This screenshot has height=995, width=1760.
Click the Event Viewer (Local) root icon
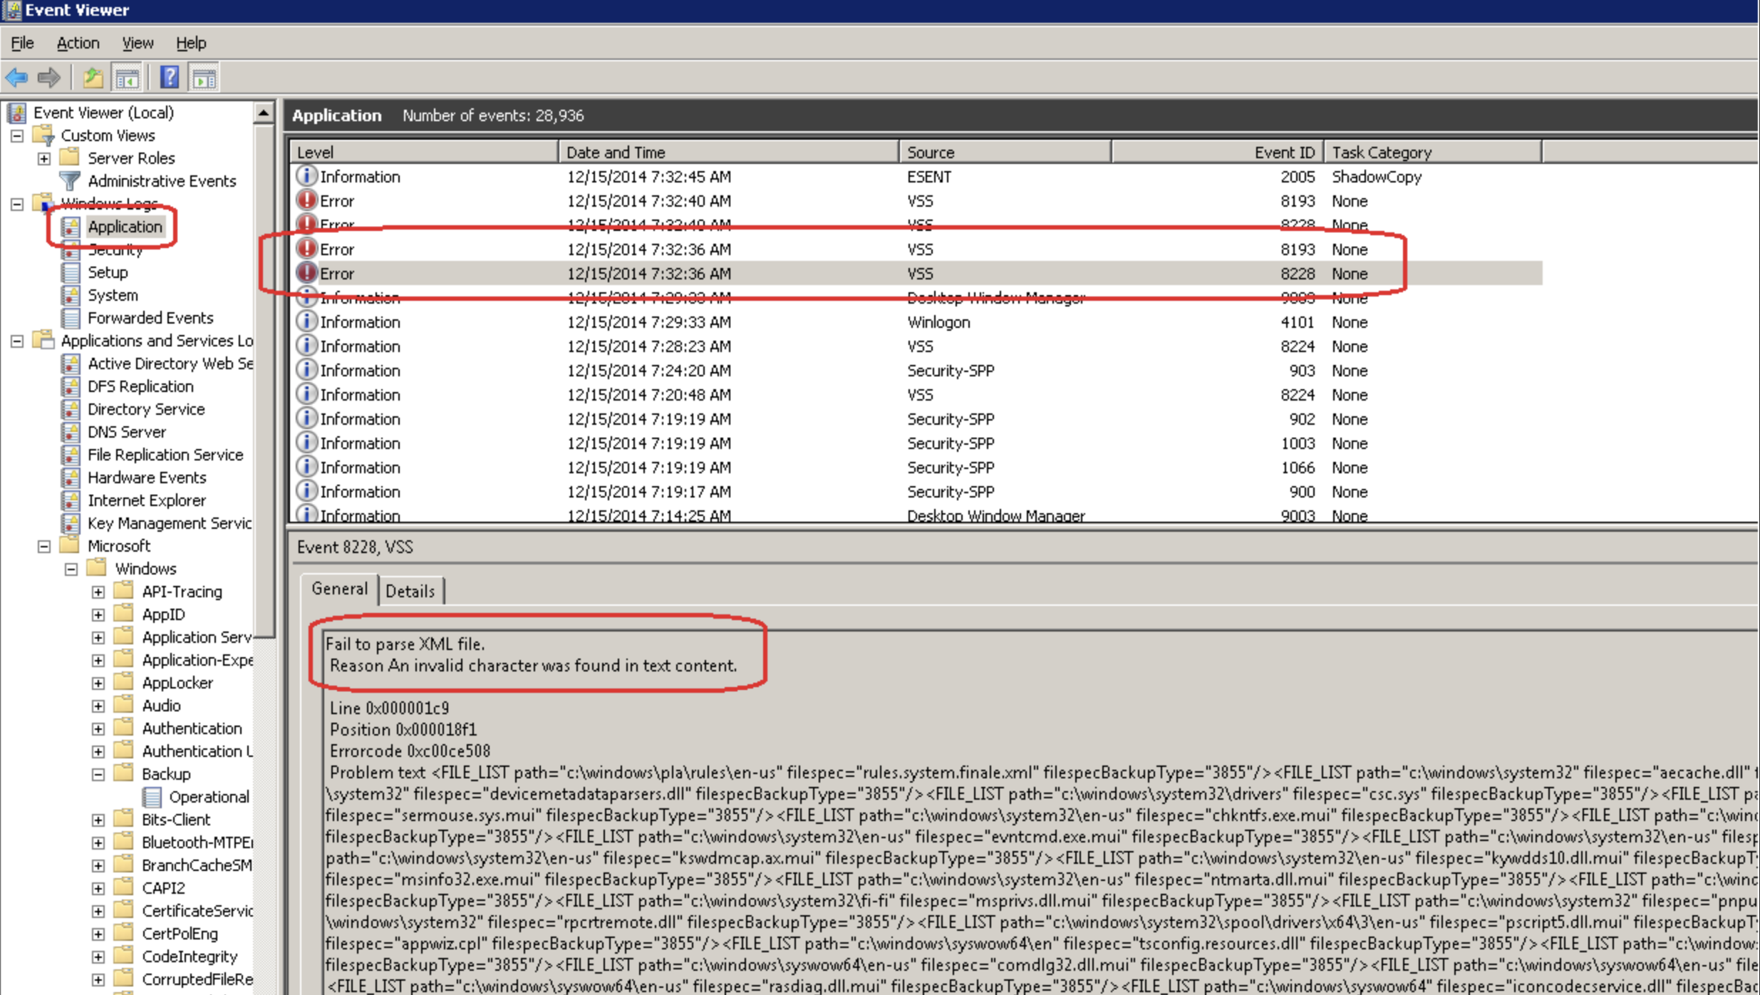[17, 113]
